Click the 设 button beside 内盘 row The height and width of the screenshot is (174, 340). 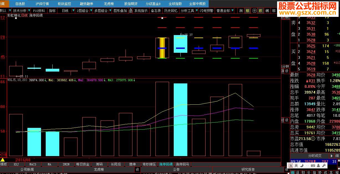[287, 120]
